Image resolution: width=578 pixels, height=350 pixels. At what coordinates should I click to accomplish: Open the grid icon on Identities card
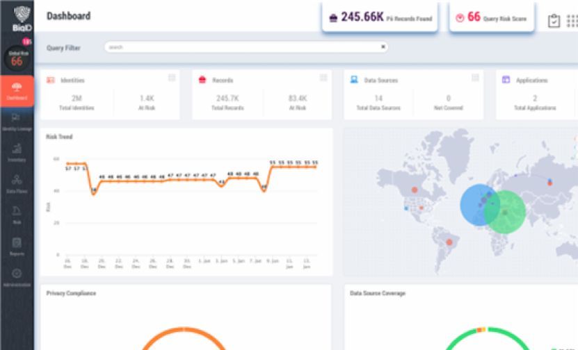point(172,78)
